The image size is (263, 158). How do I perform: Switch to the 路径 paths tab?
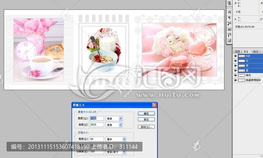pos(256,52)
